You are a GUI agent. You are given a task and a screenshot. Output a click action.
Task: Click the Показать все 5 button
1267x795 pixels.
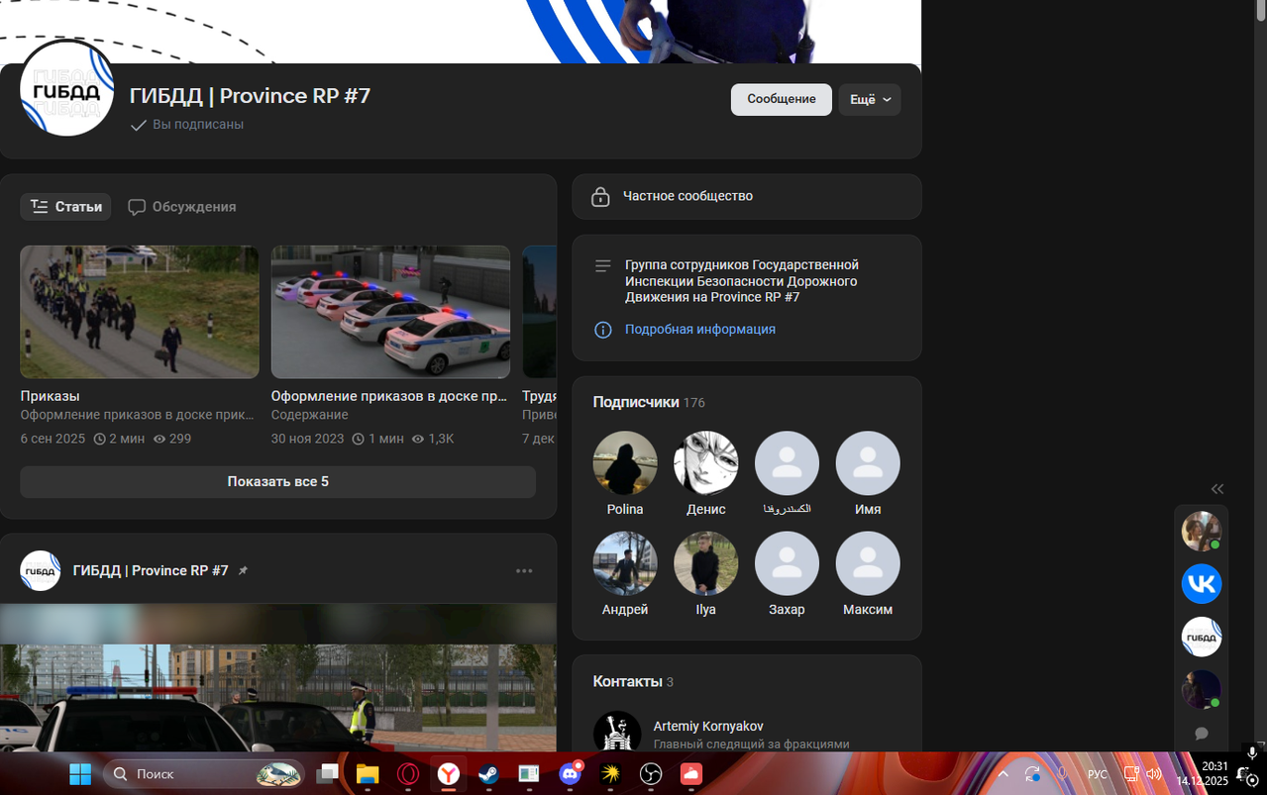[x=277, y=482]
